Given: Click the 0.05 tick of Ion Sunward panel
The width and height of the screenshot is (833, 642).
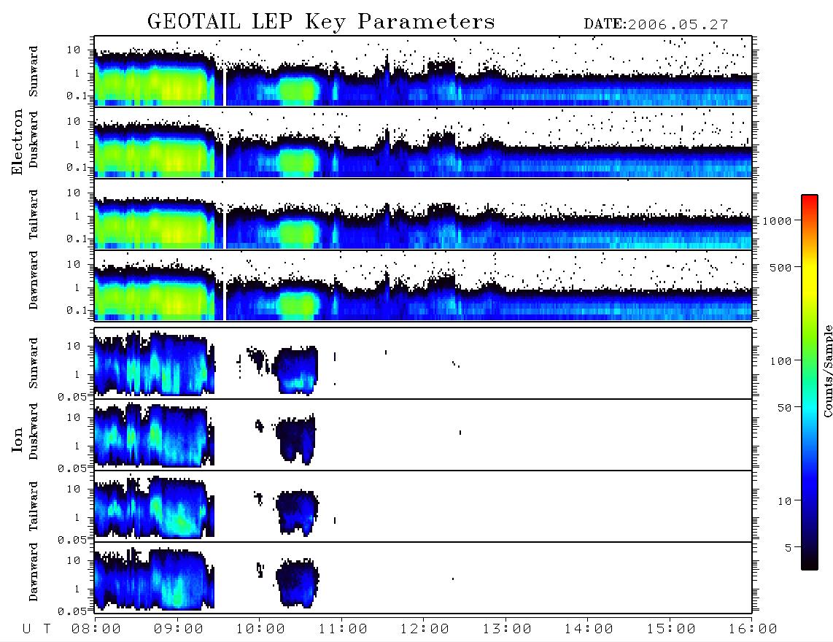Looking at the screenshot, I should pyautogui.click(x=72, y=396).
